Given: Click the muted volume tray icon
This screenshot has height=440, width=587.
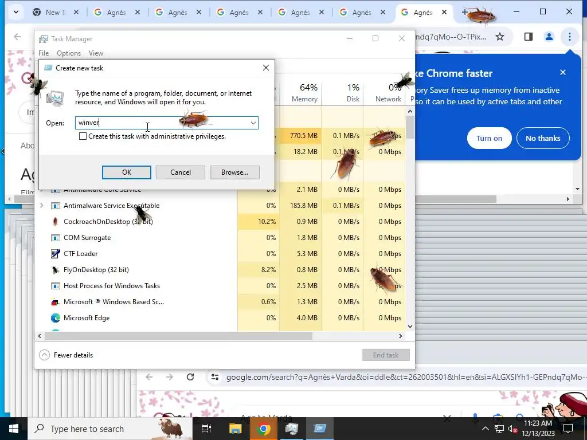Looking at the screenshot, I should click(x=512, y=429).
